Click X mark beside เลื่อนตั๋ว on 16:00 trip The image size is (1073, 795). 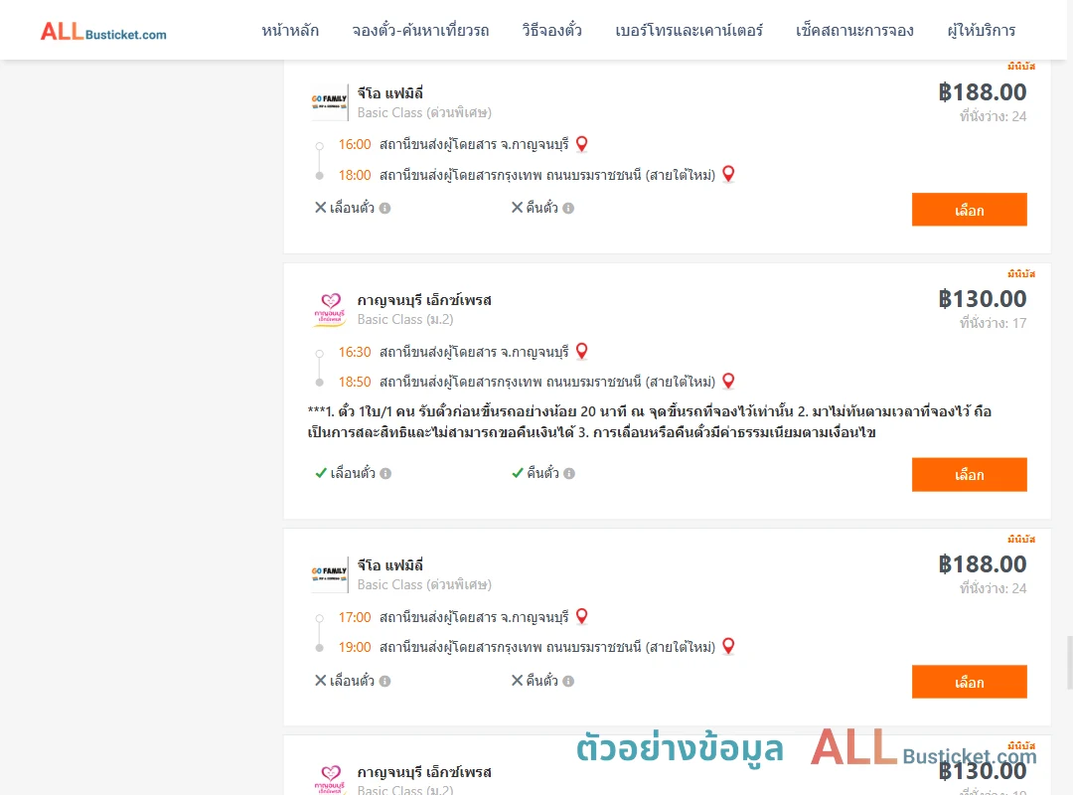[x=320, y=208]
